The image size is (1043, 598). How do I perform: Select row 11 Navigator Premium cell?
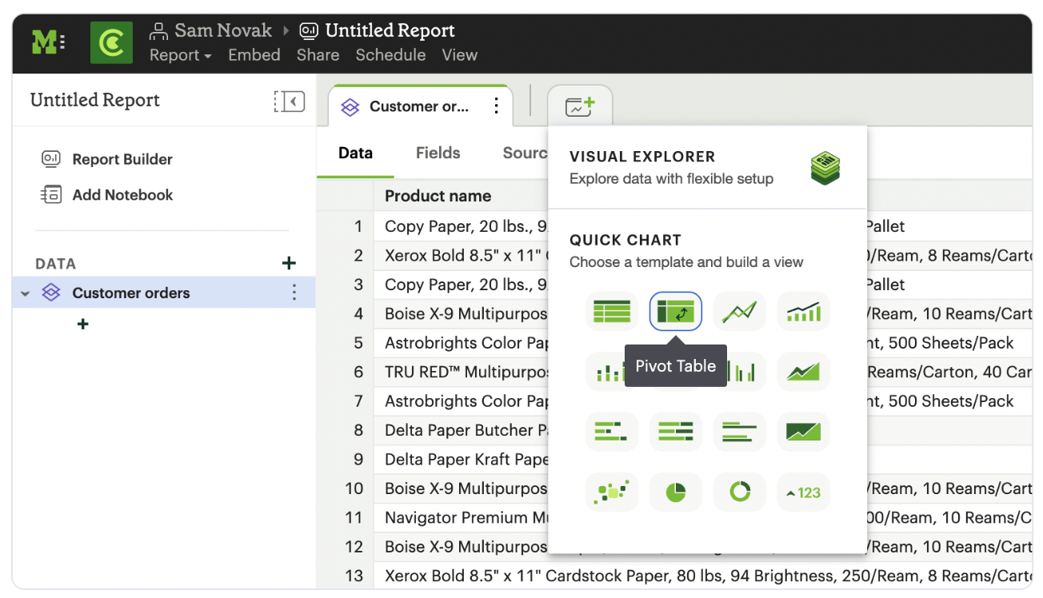point(462,517)
